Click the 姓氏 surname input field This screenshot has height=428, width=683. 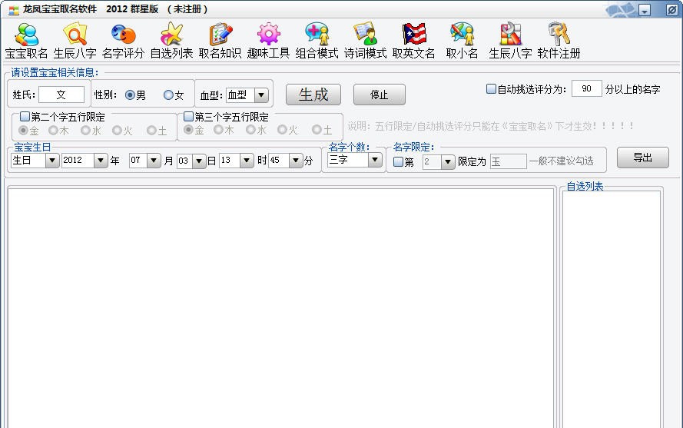[x=61, y=95]
